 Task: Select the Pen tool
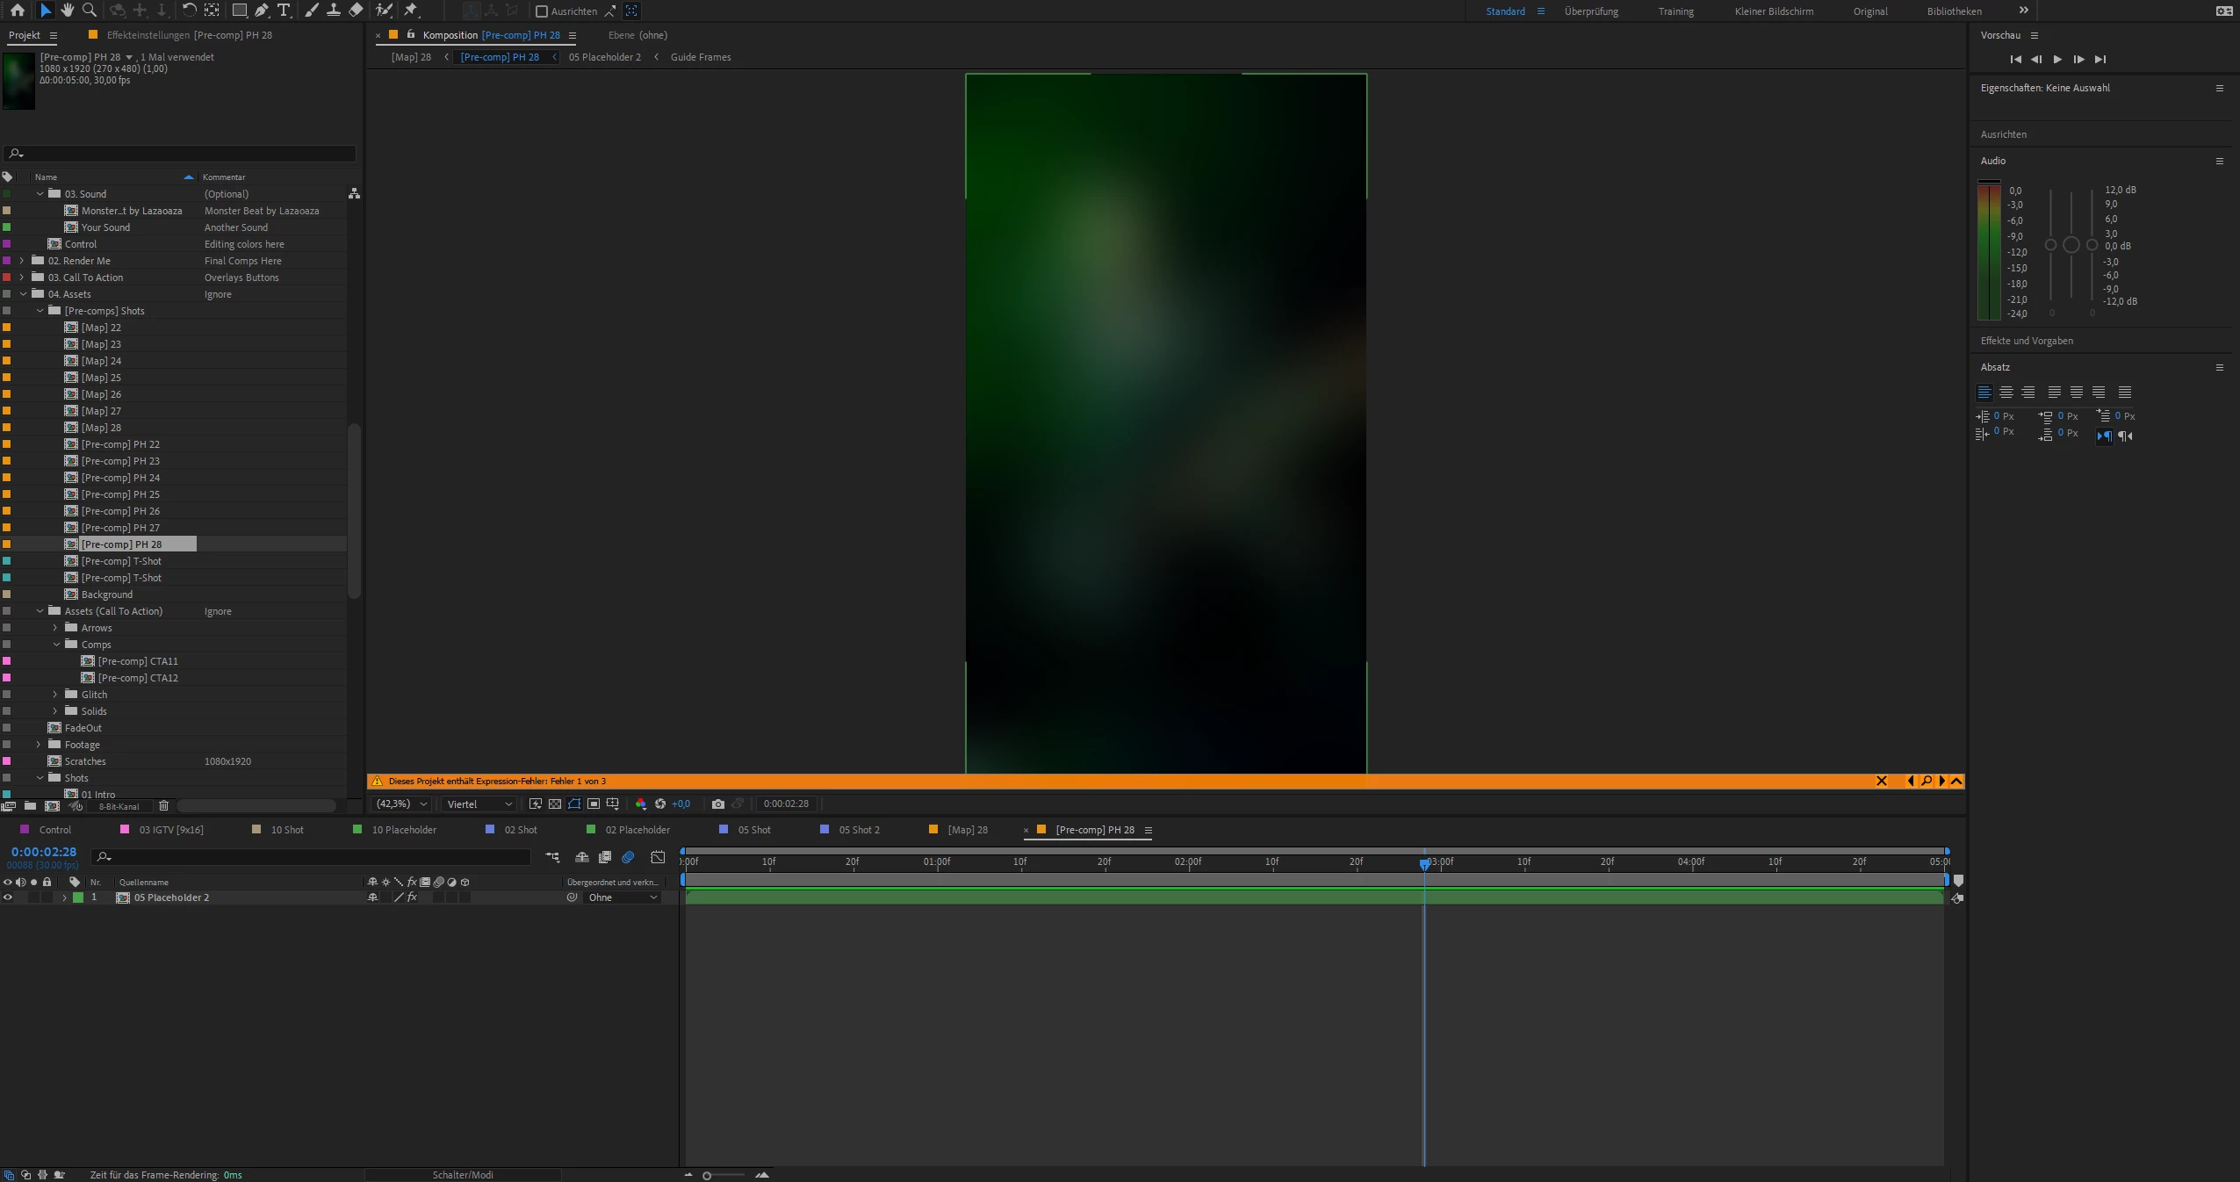(262, 11)
